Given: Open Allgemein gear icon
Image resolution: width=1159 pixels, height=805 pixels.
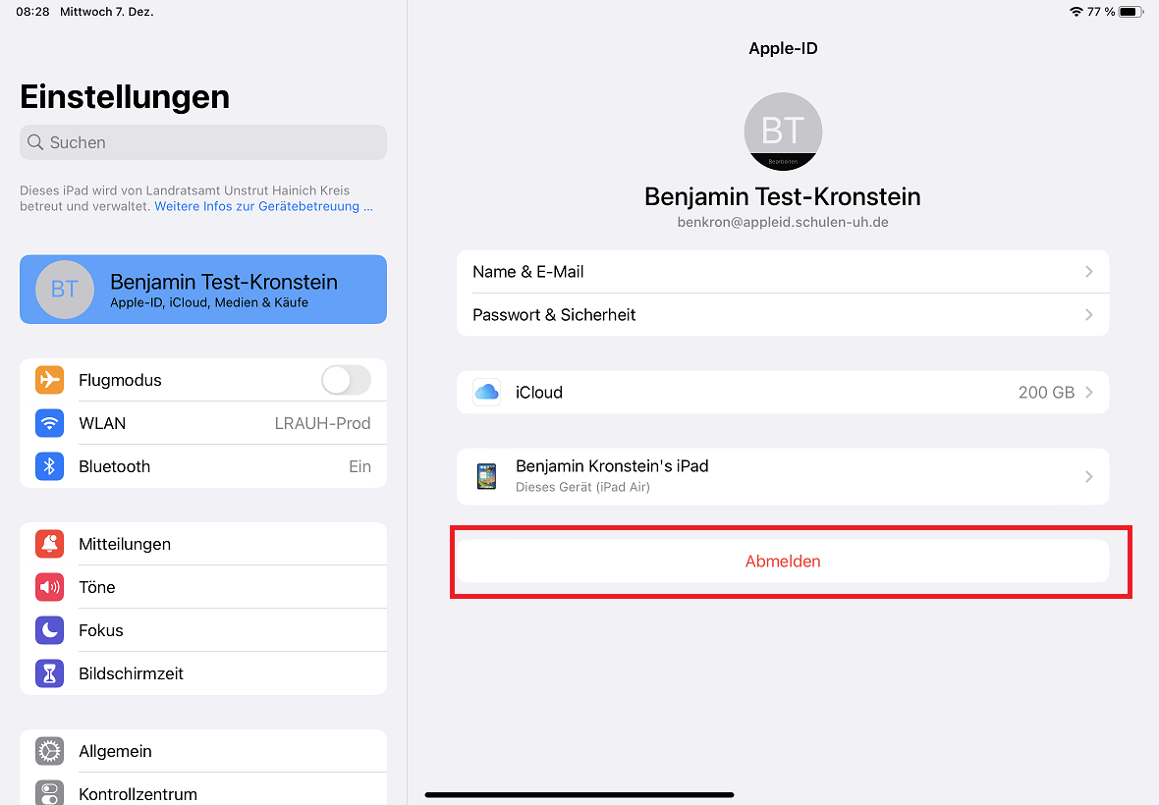Looking at the screenshot, I should tap(49, 751).
